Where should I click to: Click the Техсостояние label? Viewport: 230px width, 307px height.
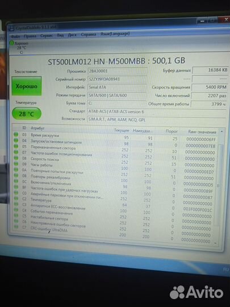(26, 72)
